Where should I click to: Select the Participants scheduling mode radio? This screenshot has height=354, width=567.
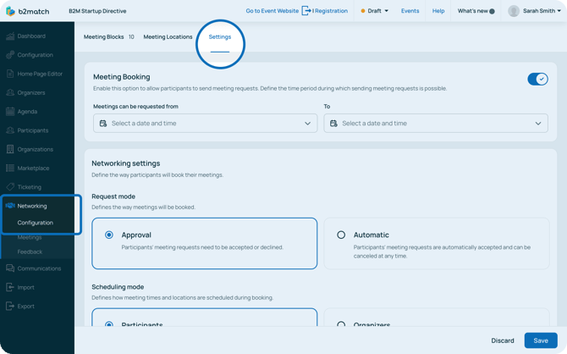pyautogui.click(x=109, y=324)
